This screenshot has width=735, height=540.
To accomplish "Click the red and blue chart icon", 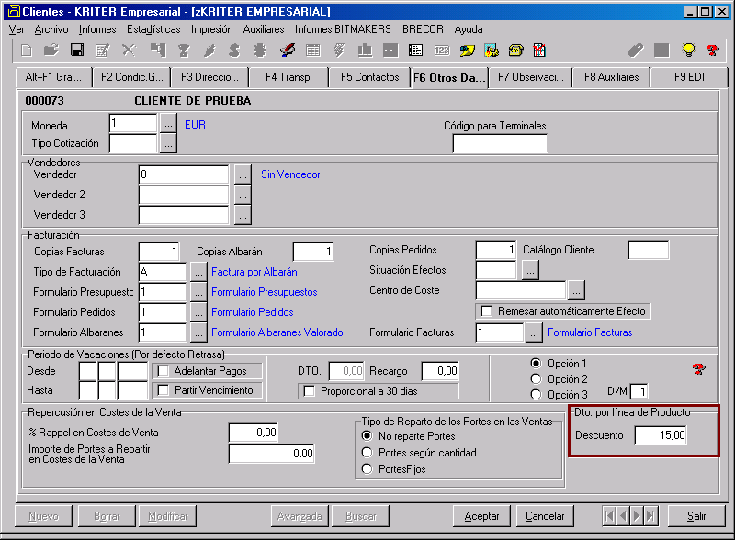I will 539,51.
